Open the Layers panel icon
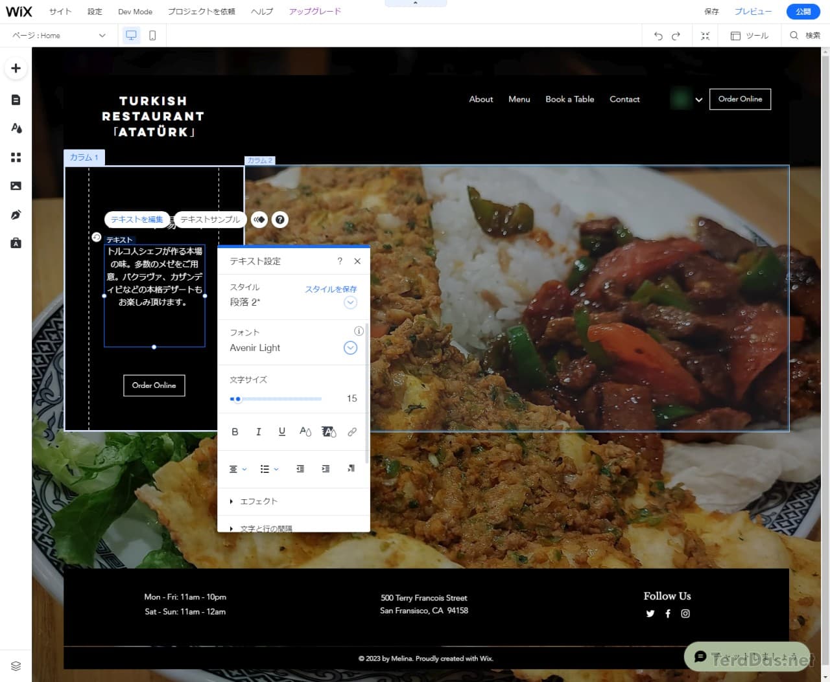 16,666
